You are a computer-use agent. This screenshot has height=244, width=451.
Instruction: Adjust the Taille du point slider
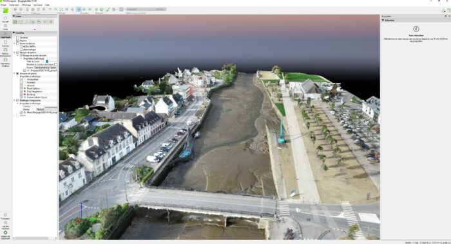coord(47,62)
